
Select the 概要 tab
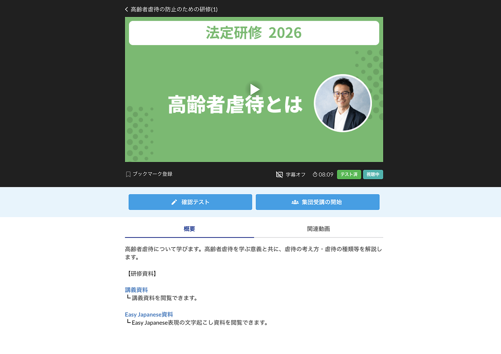coord(189,229)
